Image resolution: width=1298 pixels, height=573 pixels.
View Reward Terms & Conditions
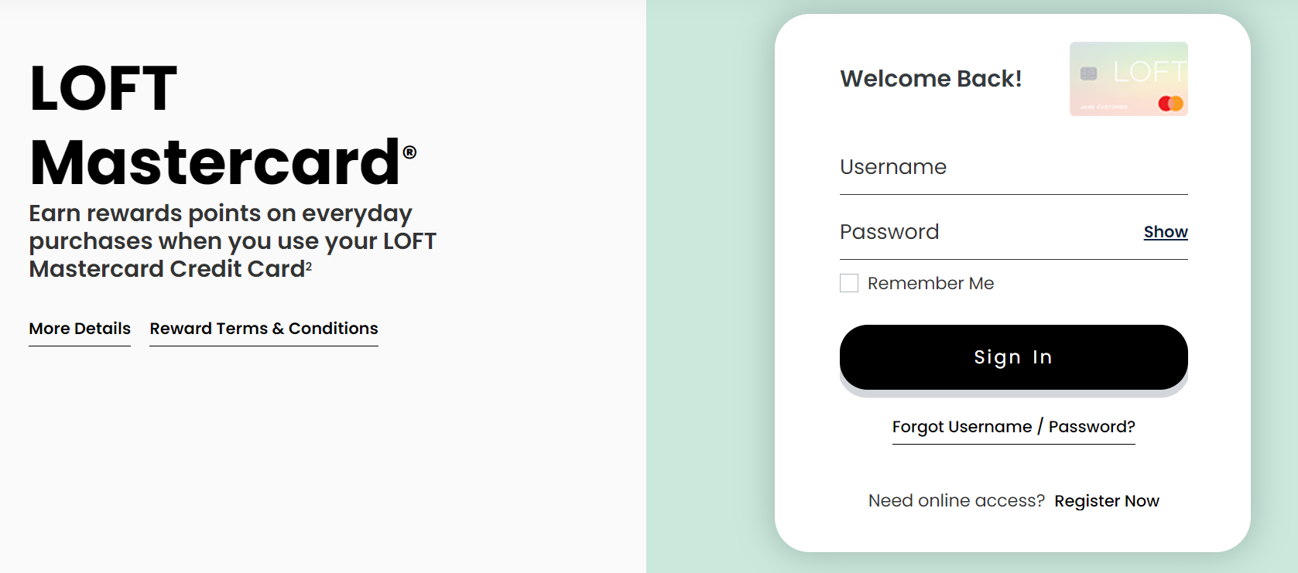tap(263, 329)
